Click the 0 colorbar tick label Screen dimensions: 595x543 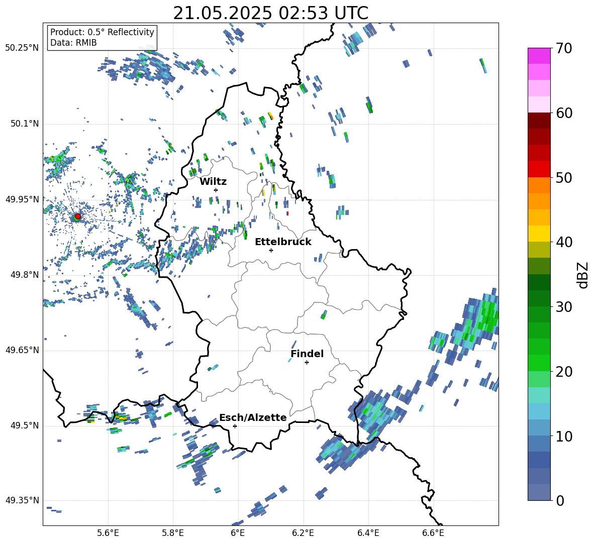[x=560, y=501]
